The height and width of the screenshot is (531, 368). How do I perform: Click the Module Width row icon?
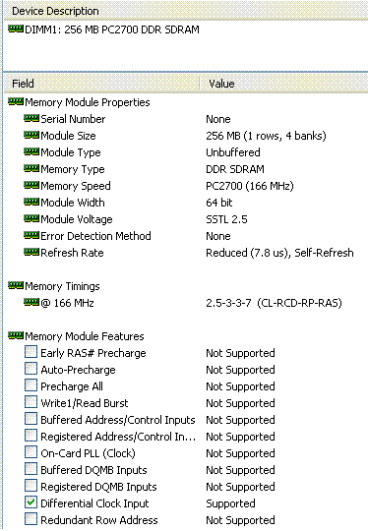pos(31,202)
